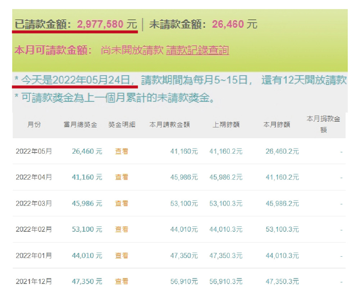This screenshot has height=294, width=360.
Task: Click the 本月捐款金額 column header
Action: tap(323, 124)
